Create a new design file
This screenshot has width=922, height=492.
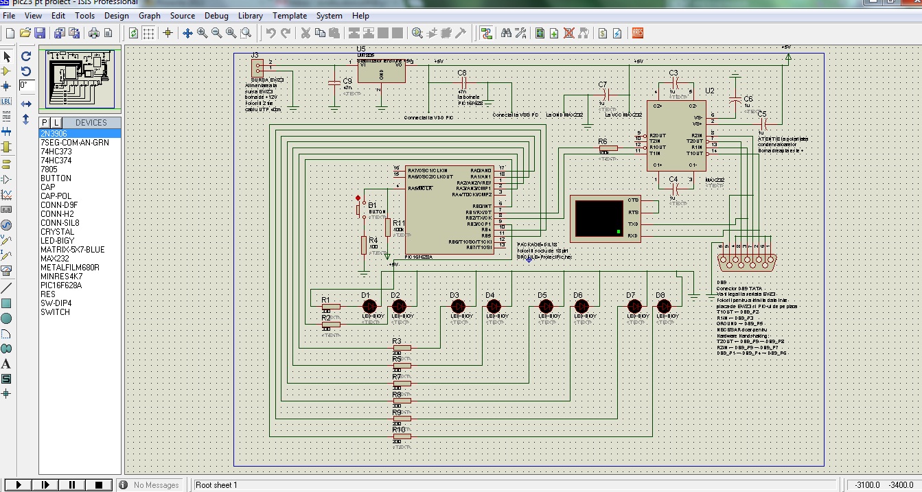(x=10, y=33)
